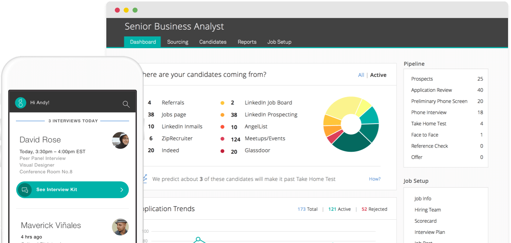This screenshot has height=243, width=511.
Task: Toggle candidate source filter to All
Action: pos(361,75)
